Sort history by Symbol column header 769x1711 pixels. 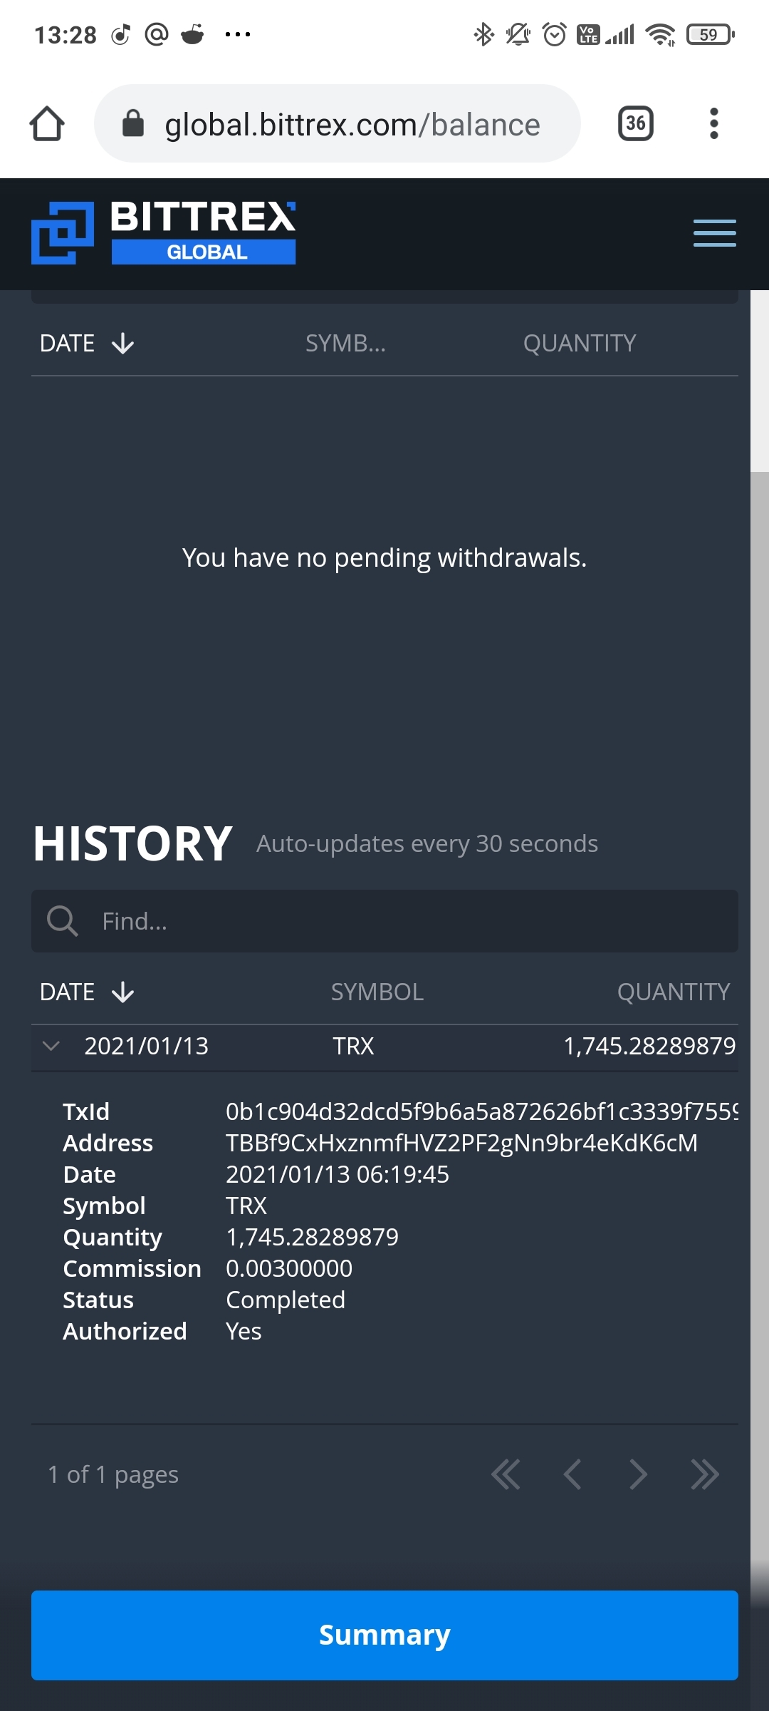click(x=377, y=992)
